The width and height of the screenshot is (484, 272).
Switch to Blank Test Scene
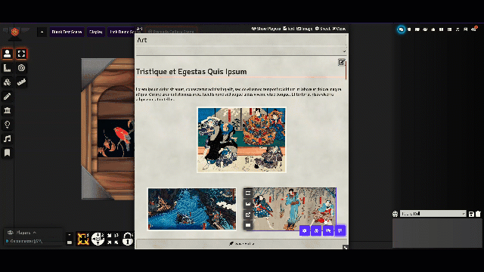67,32
